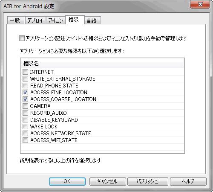Click the 権限 tab
Viewport: 213px width, 192px height.
[75, 20]
